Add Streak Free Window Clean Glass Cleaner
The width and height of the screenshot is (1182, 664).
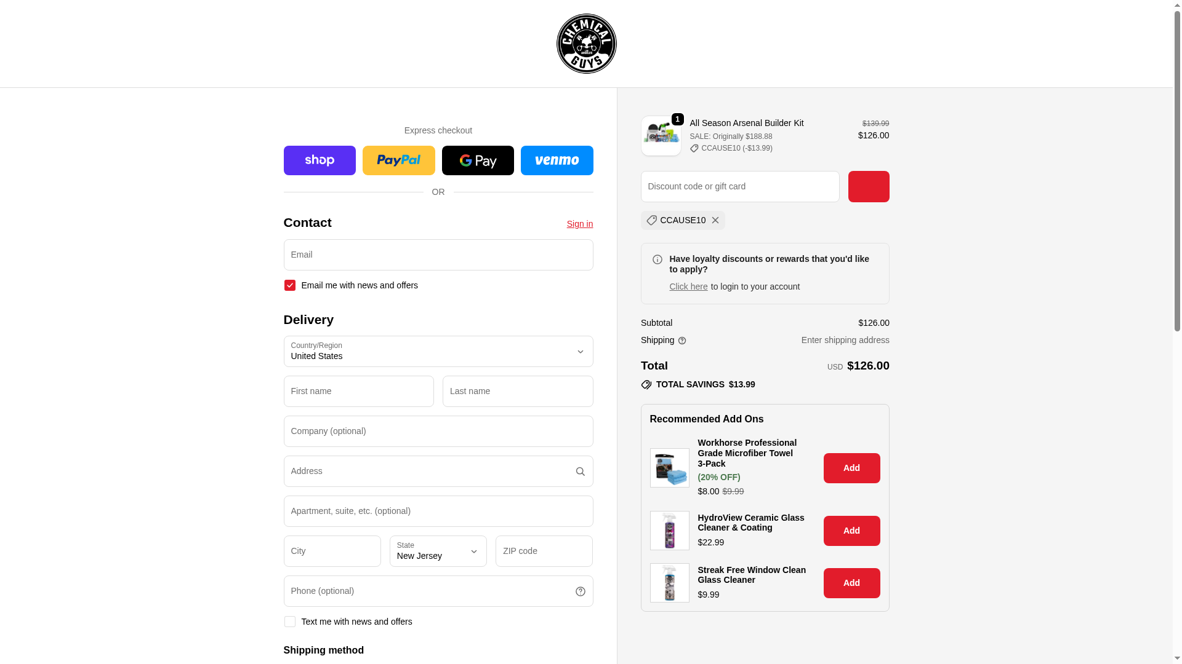(851, 583)
